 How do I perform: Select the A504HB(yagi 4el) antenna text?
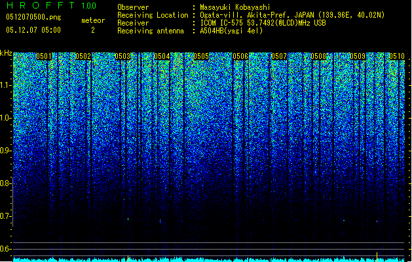231,31
